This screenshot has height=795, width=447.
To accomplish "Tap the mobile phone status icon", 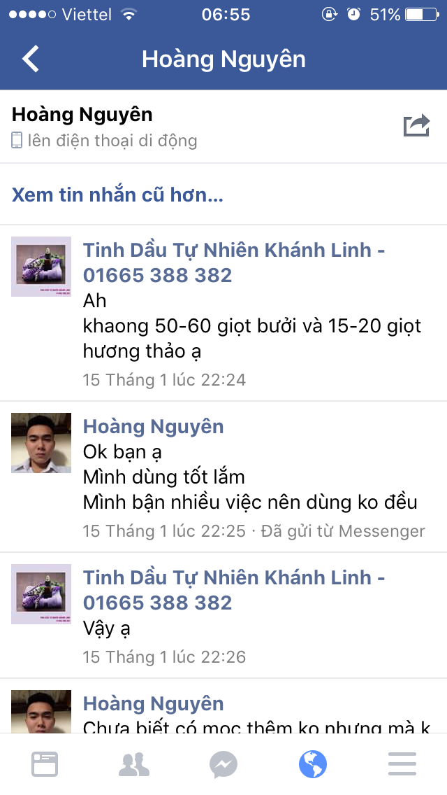I will 17,141.
